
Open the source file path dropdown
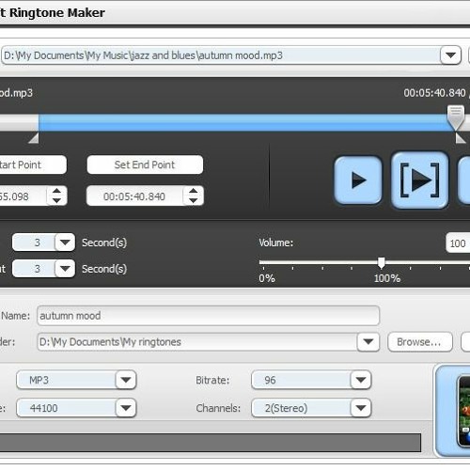tap(450, 55)
